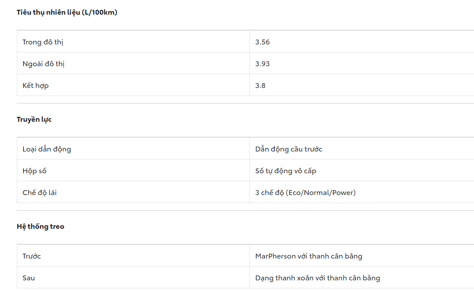The height and width of the screenshot is (291, 474).
Task: Select the "Ngoài đô thị" row label
Action: click(43, 64)
